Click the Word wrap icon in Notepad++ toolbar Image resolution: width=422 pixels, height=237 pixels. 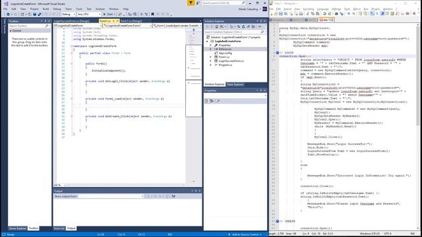[372, 14]
